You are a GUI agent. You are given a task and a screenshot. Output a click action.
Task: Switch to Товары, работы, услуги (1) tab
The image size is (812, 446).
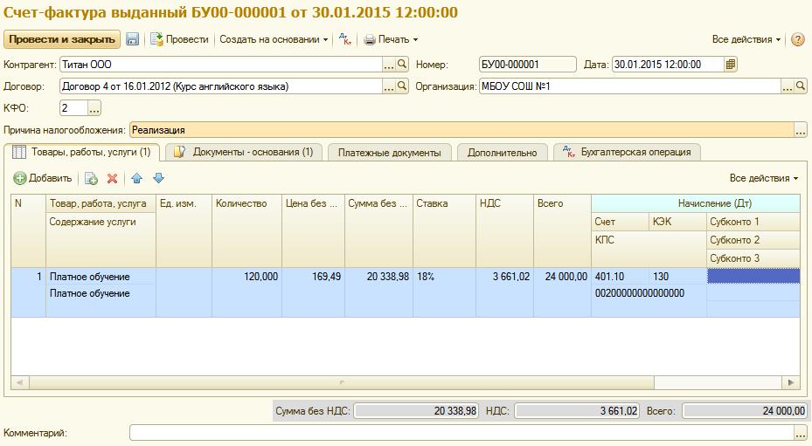pyautogui.click(x=82, y=152)
